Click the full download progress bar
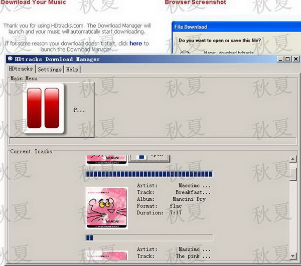 [x=149, y=174]
